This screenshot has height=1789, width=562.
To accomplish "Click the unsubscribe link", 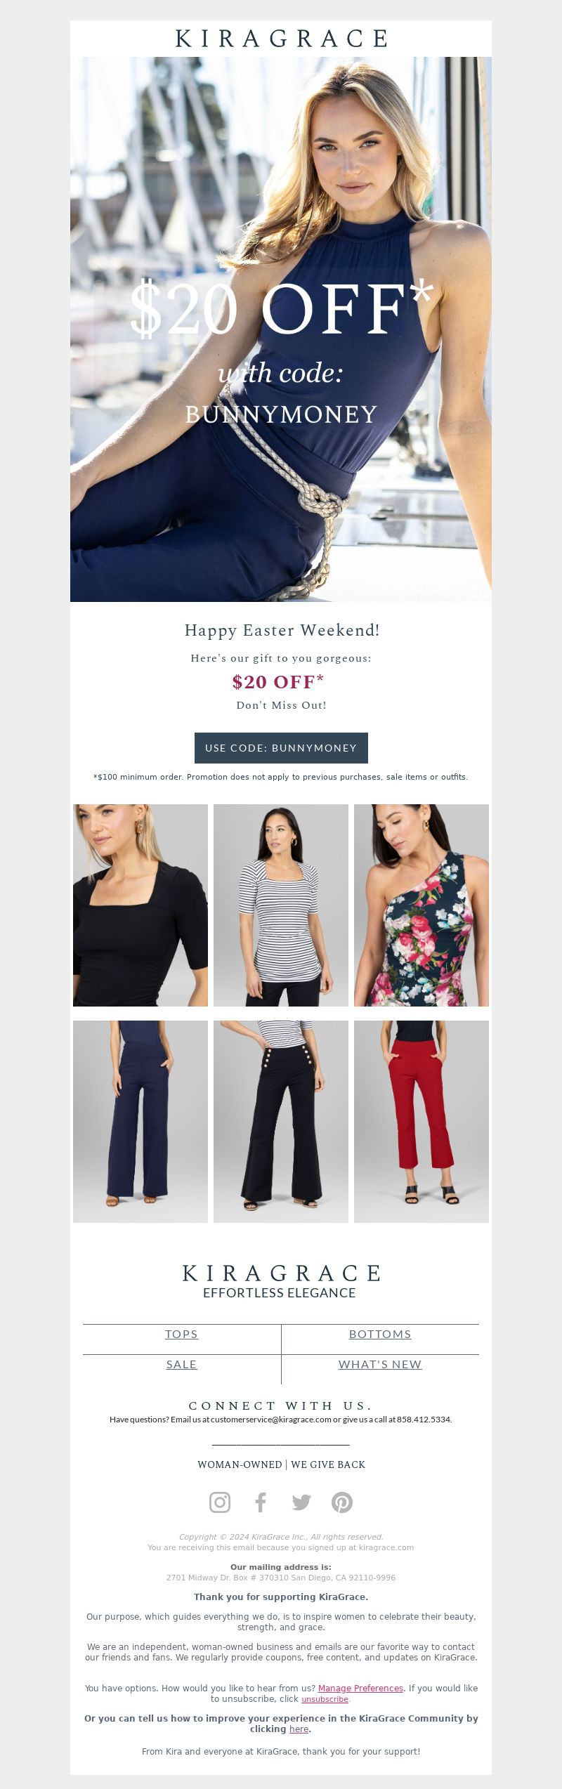I will coord(325,1699).
